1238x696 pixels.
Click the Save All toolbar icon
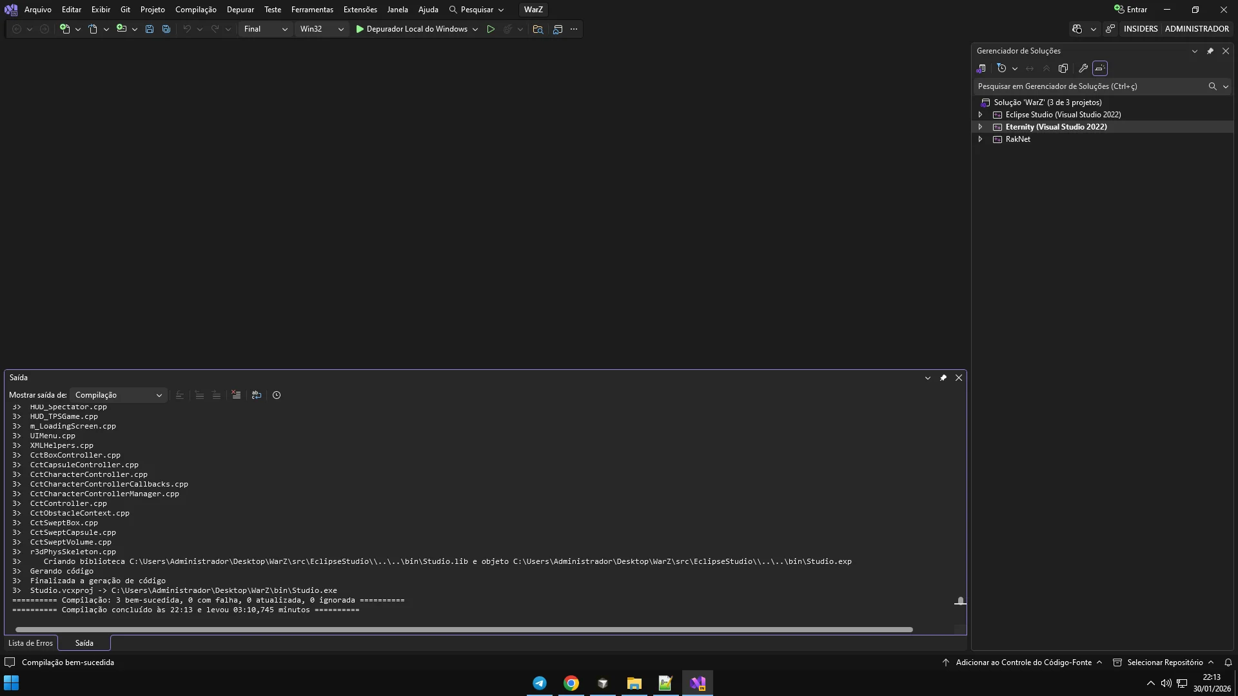pyautogui.click(x=166, y=29)
